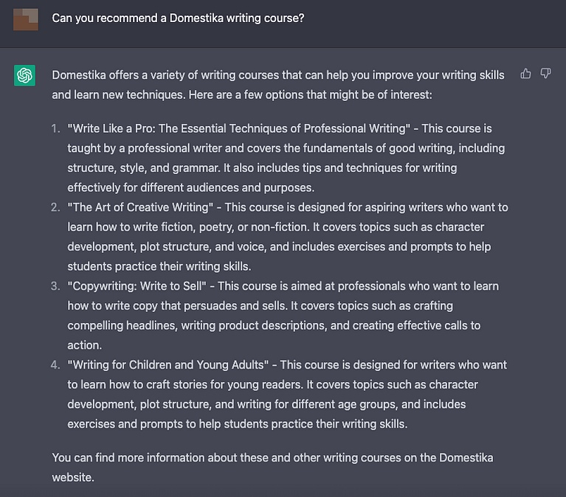
Task: Click the user's pixelated profile avatar
Action: (26, 19)
